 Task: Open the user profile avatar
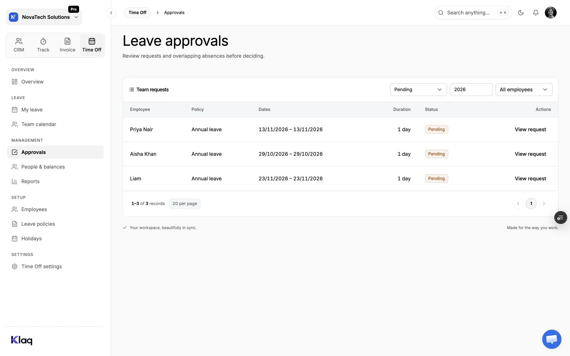pos(551,13)
